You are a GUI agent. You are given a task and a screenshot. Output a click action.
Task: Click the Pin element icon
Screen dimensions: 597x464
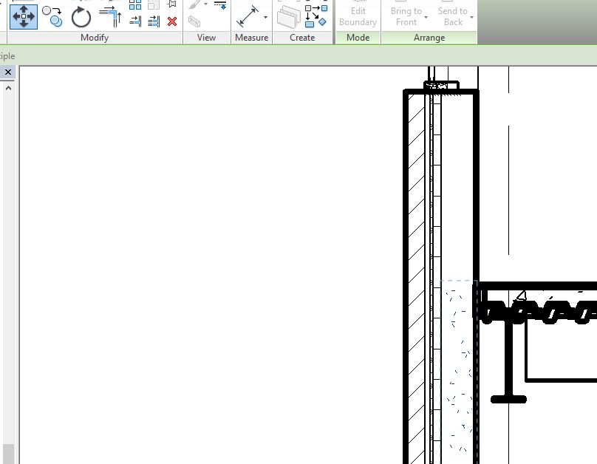pyautogui.click(x=172, y=4)
